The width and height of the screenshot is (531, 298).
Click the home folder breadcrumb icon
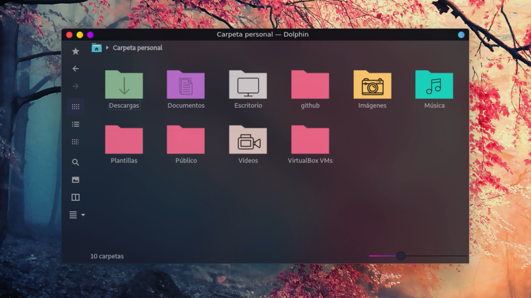point(97,48)
